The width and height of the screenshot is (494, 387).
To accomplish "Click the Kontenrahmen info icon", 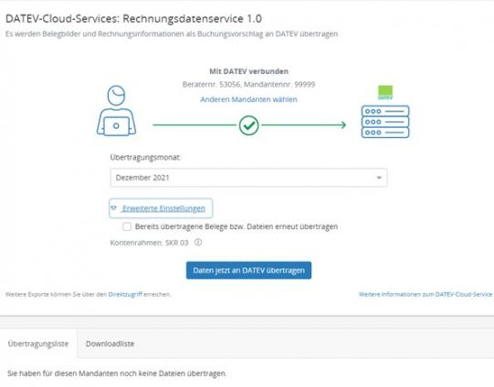I will tap(198, 243).
